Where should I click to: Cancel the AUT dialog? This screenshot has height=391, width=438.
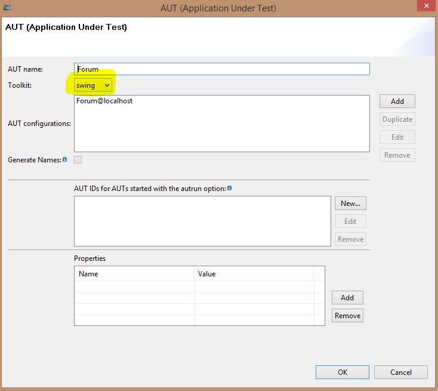(400, 372)
